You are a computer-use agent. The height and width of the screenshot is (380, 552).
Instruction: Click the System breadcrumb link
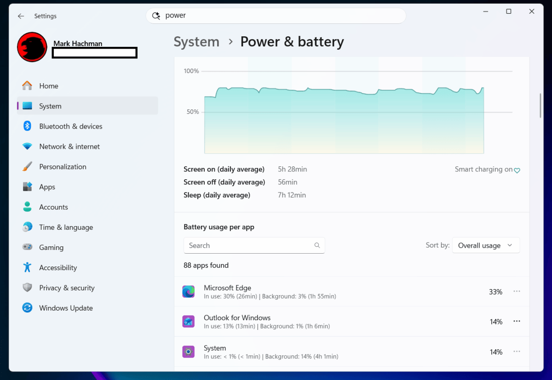point(196,42)
